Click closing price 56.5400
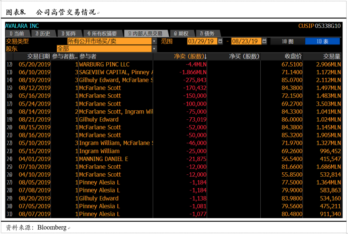Screen dimensions: 348x234 tap(292, 159)
